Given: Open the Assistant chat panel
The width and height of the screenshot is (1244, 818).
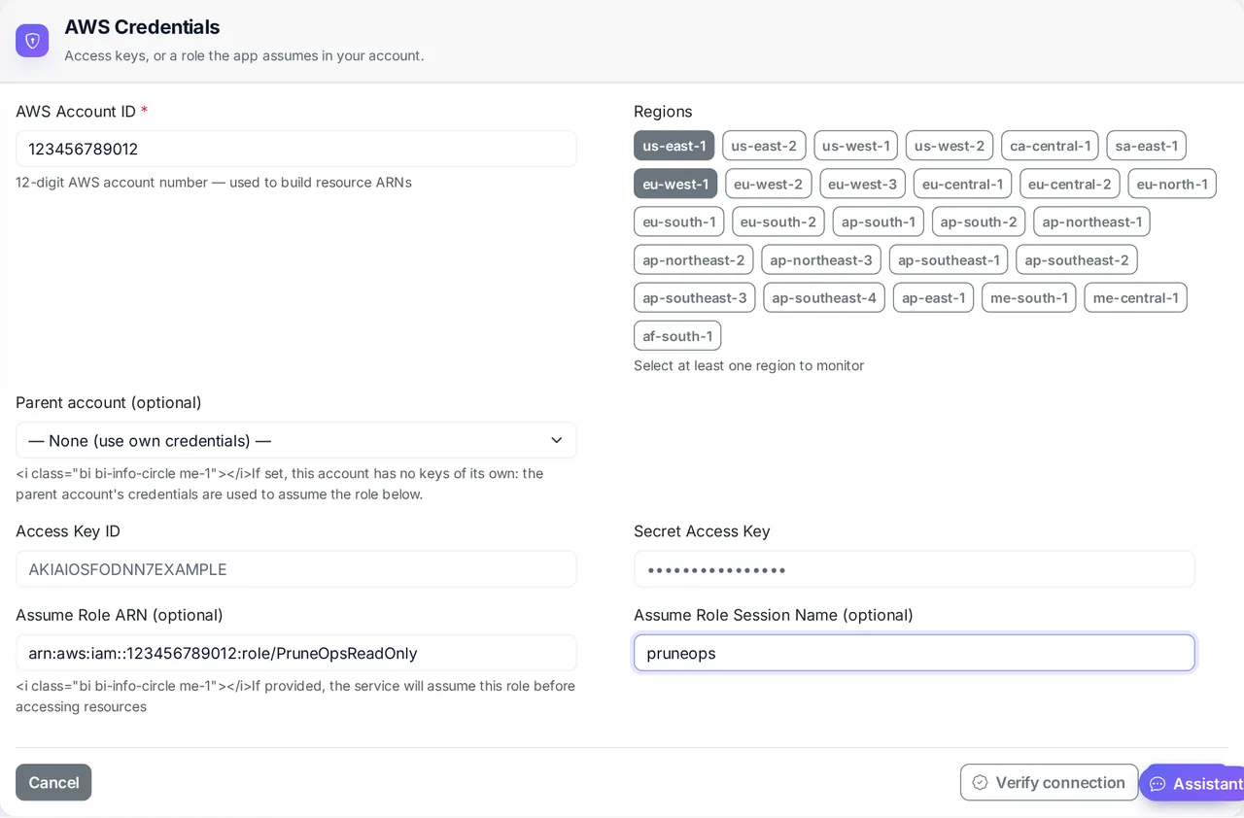Looking at the screenshot, I should (x=1192, y=783).
